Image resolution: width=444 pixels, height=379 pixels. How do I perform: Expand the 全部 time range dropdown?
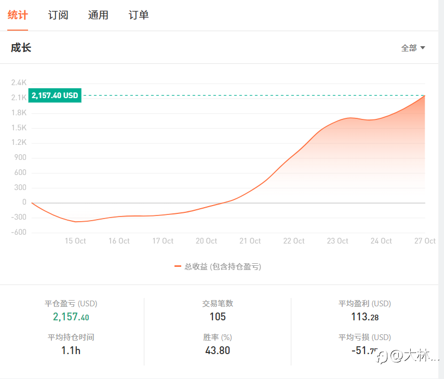413,48
